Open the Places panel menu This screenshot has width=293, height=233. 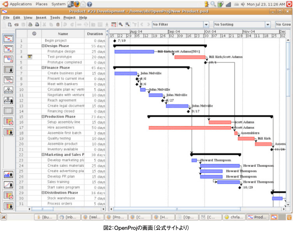pyautogui.click(x=41, y=4)
